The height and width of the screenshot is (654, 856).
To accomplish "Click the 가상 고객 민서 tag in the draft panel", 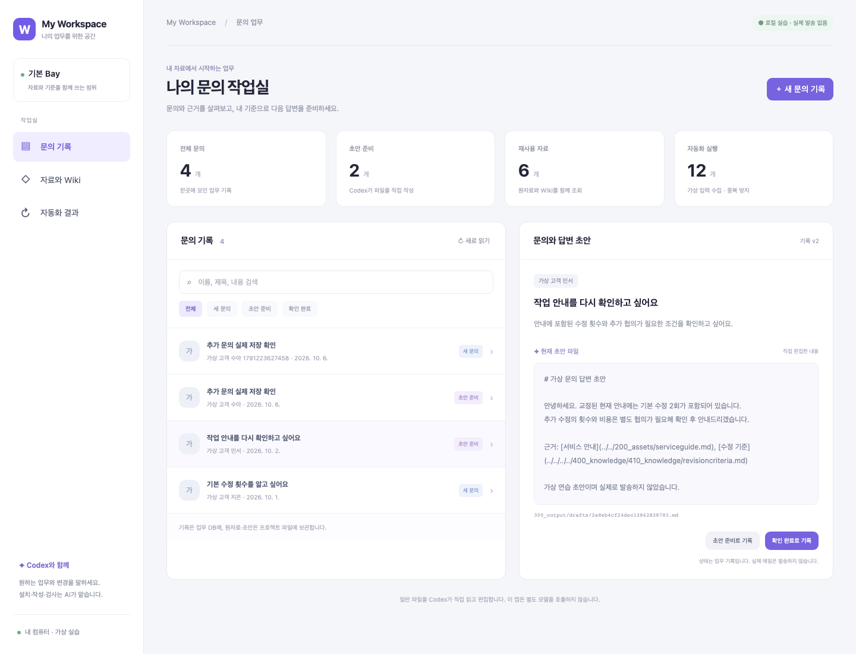I will pyautogui.click(x=556, y=281).
